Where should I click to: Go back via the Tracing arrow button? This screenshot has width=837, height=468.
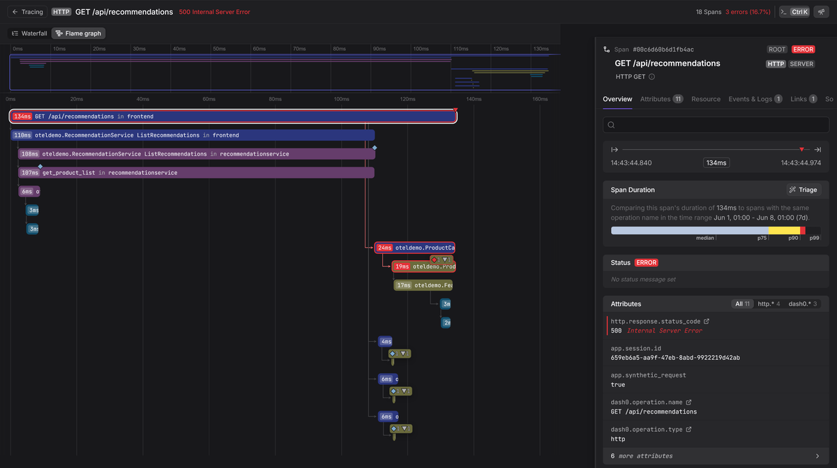28,12
